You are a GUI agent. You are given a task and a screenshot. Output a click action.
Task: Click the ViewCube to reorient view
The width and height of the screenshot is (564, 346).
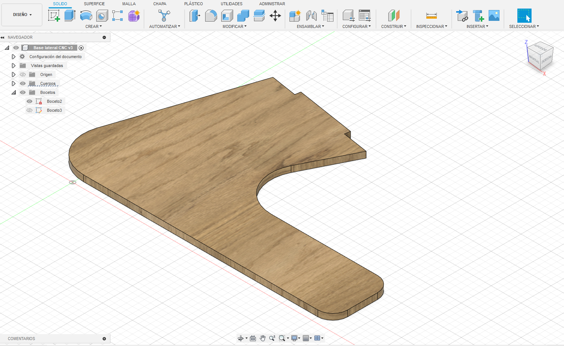click(x=540, y=56)
